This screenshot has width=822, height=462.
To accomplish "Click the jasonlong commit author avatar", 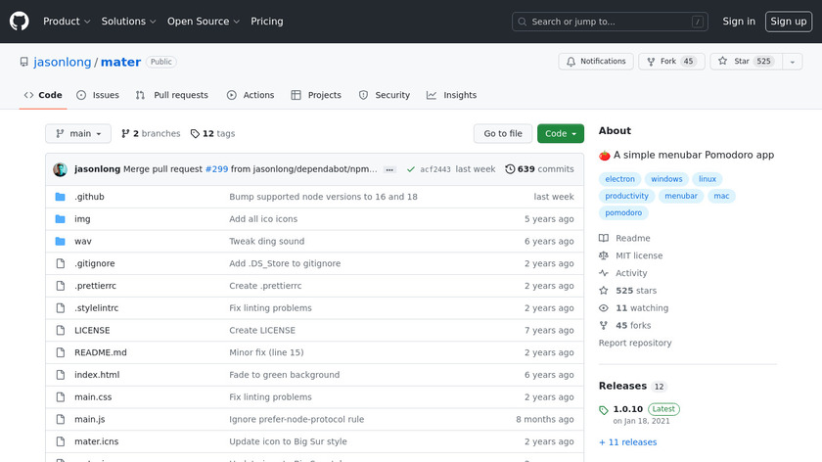I will 60,169.
